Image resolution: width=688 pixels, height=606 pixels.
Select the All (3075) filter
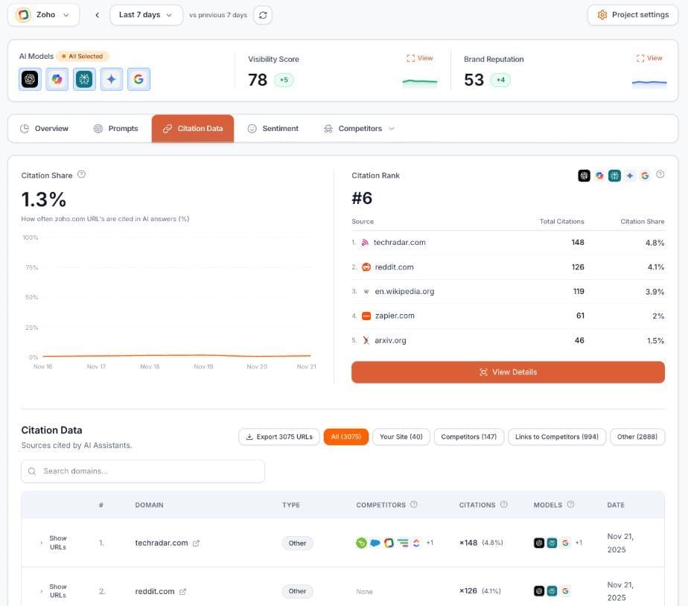click(x=345, y=436)
